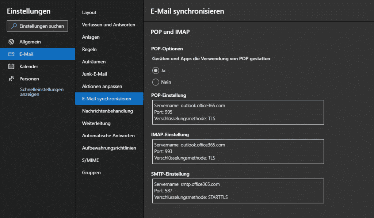Image resolution: width=374 pixels, height=218 pixels.
Task: Select E-Mail synchronisieren menu entry
Action: tap(109, 99)
